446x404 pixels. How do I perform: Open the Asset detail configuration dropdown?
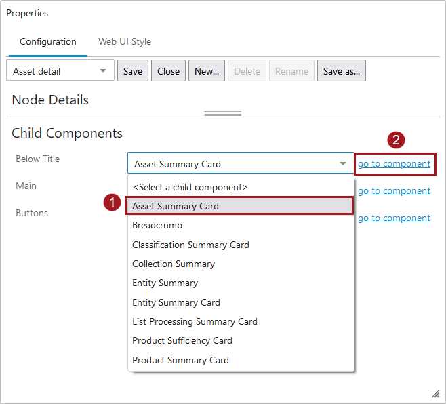point(60,71)
